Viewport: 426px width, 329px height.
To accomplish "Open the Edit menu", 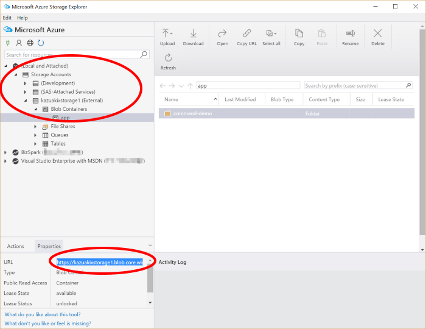I will pyautogui.click(x=7, y=18).
